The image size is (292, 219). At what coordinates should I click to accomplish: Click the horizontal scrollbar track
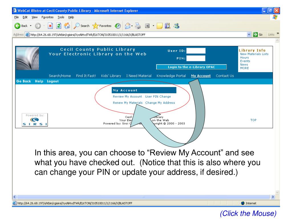143,197
